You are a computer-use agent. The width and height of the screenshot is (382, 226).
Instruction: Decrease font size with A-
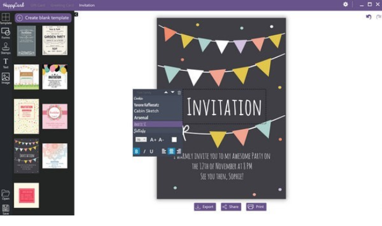(161, 140)
